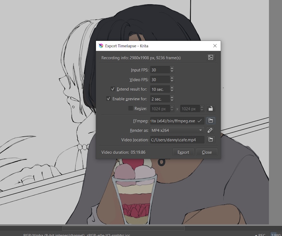The image size is (282, 236).
Task: Enable the Resize checkbox
Action: coord(130,109)
